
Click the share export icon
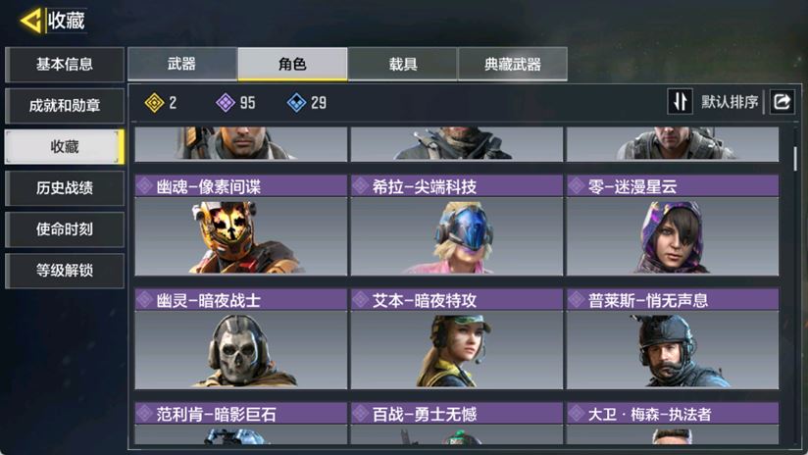[x=782, y=102]
